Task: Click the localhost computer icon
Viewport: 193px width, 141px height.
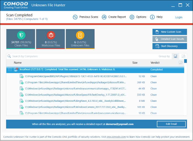Action: tap(16, 69)
